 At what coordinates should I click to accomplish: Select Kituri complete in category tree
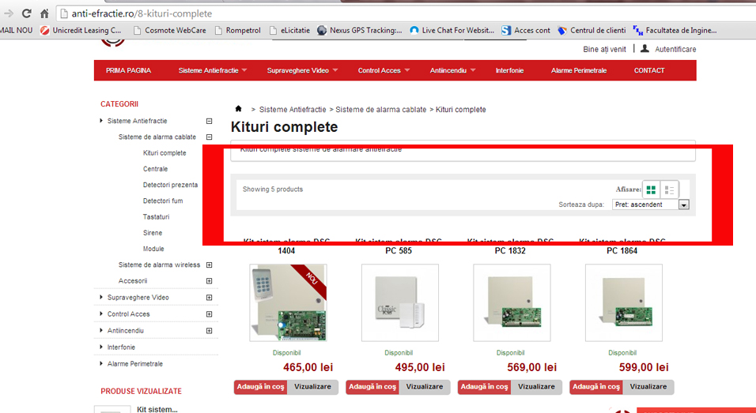[164, 153]
